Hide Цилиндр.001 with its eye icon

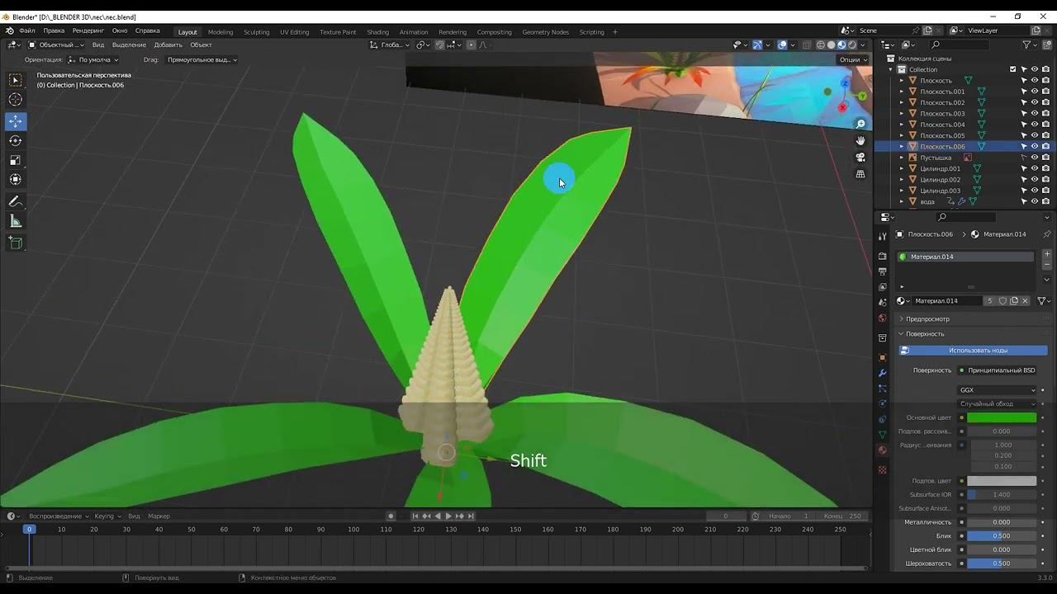(x=1035, y=168)
